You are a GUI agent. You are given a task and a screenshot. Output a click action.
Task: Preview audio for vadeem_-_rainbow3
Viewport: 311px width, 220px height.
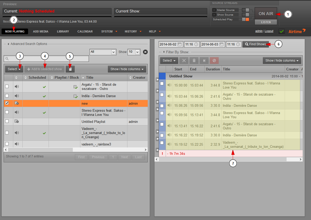(17, 144)
